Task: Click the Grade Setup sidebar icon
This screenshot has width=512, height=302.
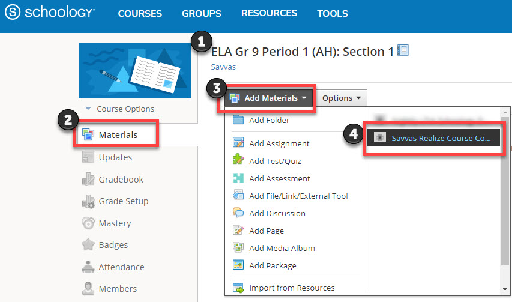Action: (x=88, y=201)
